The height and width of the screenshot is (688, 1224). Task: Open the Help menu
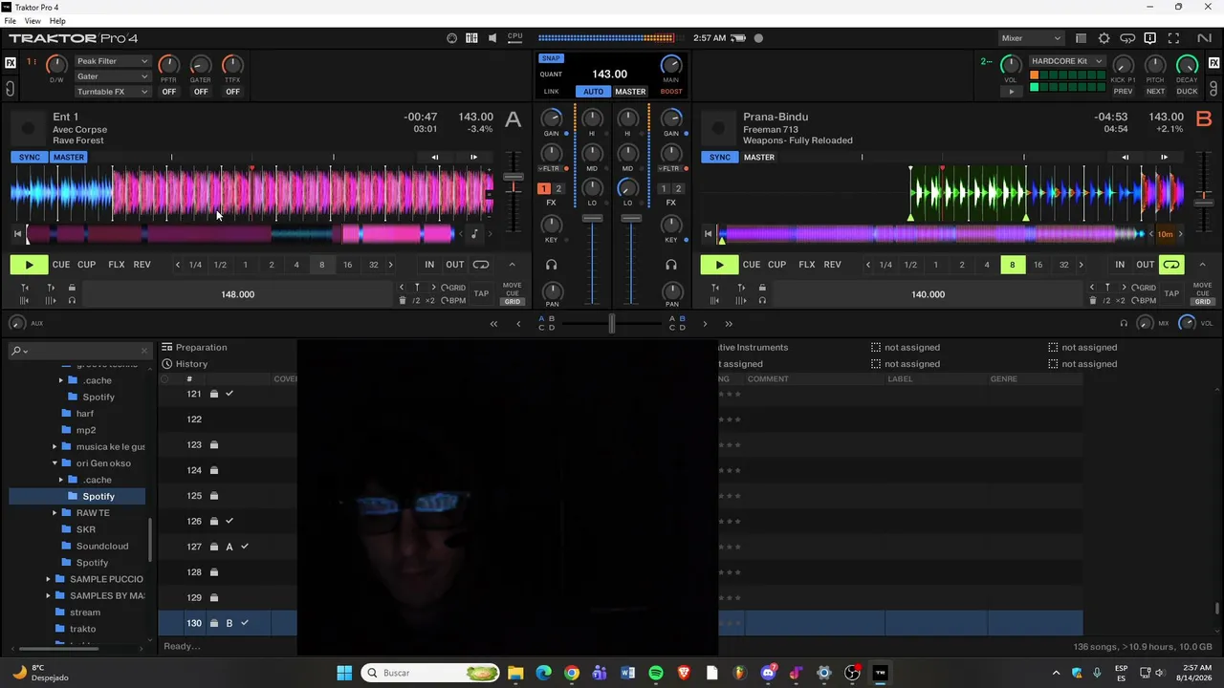point(57,21)
